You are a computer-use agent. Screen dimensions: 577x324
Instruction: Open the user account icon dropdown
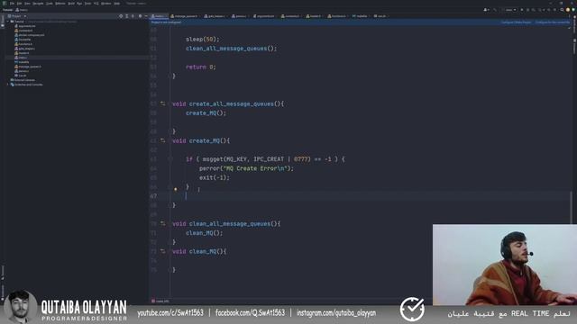(x=486, y=10)
